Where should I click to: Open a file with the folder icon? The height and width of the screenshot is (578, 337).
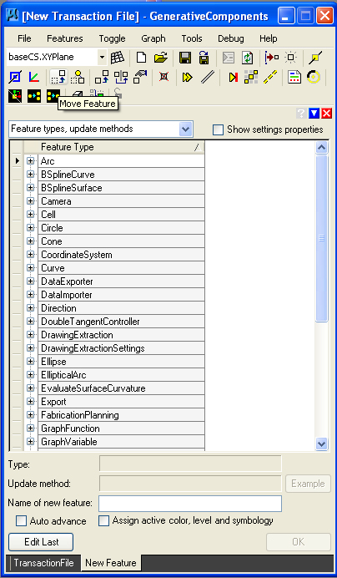pos(161,57)
